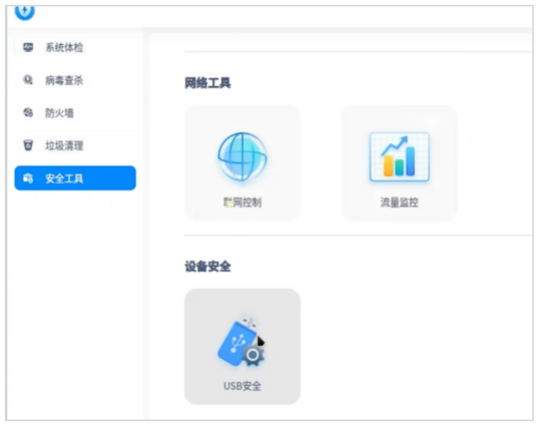This screenshot has height=426, width=537.
Task: Click the blue lightning app logo
Action: pos(25,11)
